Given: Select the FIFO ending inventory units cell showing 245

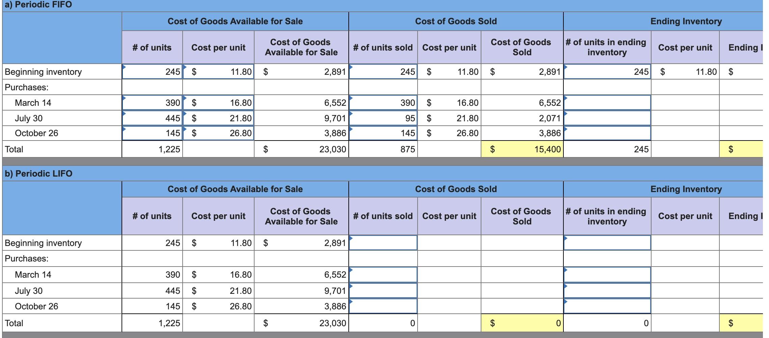Looking at the screenshot, I should (606, 148).
